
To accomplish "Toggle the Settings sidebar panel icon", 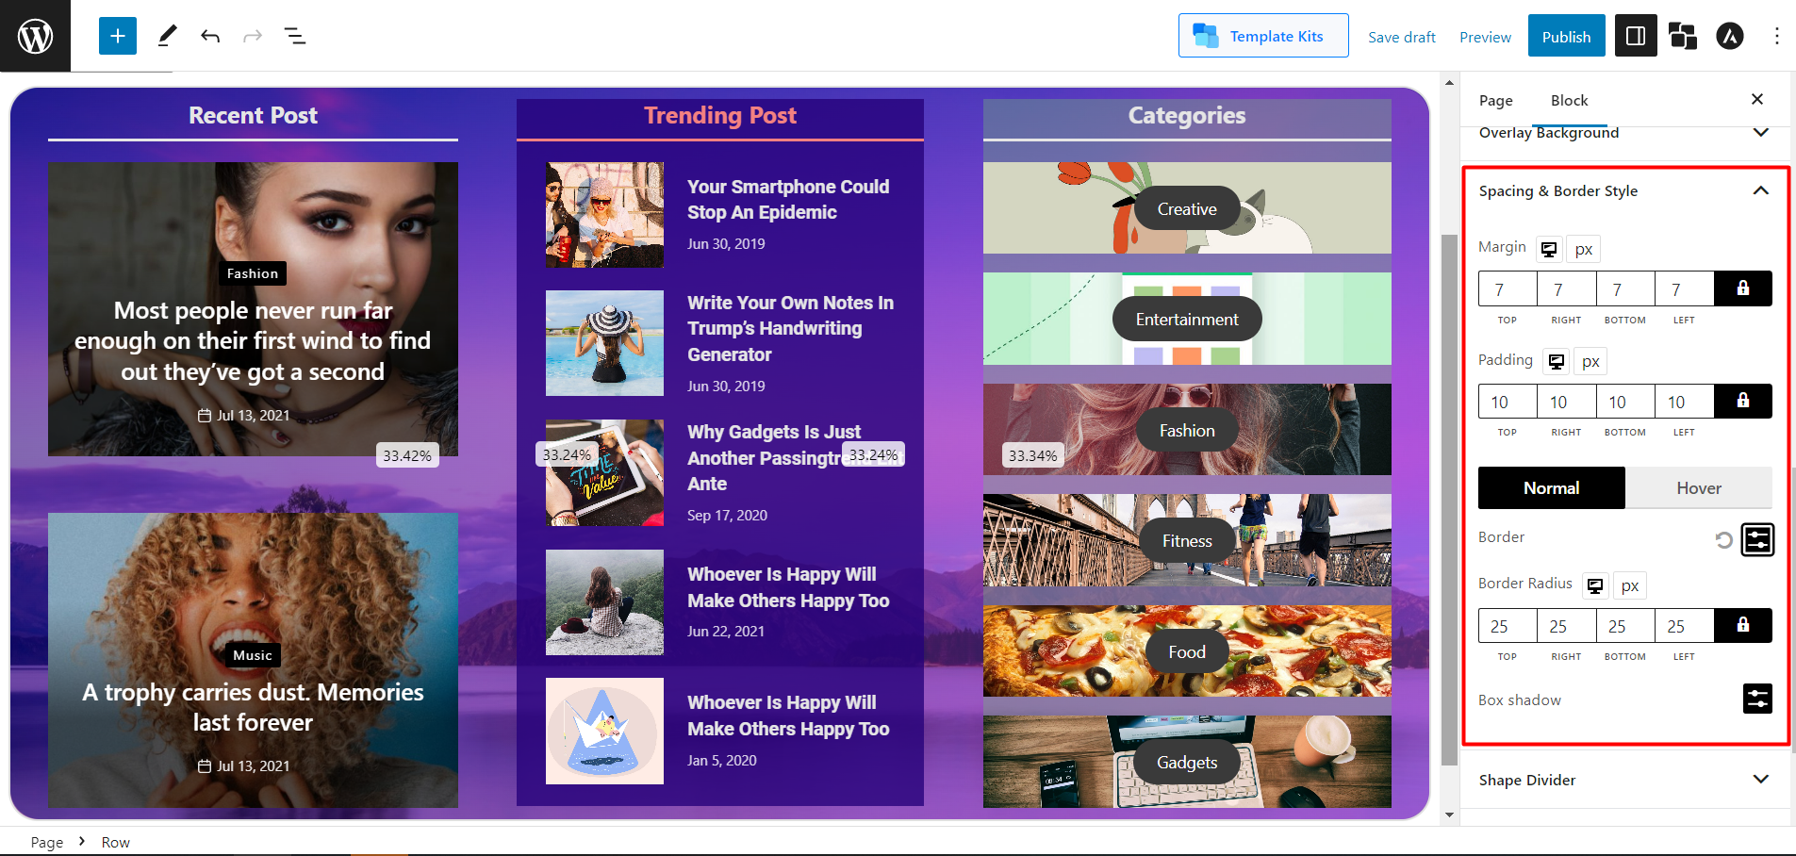I will tap(1636, 36).
